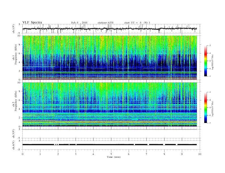This screenshot has height=173, width=225.
Task: Click time axis tick label "6"
Action: pos(129,154)
